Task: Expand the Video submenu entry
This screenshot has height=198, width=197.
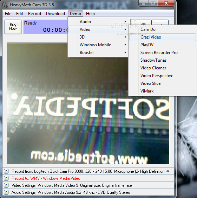Action: point(98,29)
